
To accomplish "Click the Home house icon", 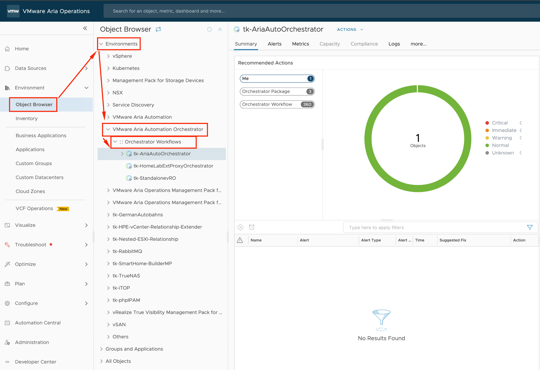I will click(x=7, y=49).
